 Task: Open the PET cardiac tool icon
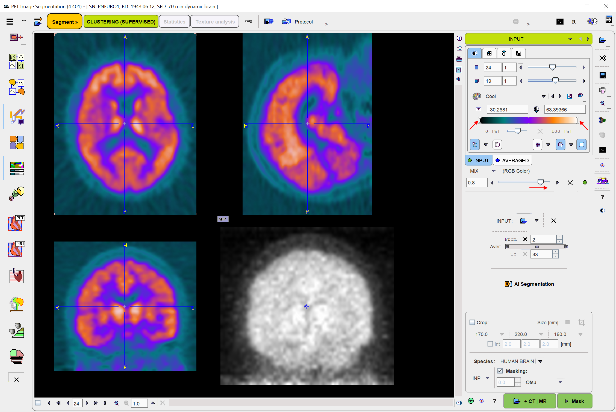[x=17, y=223]
